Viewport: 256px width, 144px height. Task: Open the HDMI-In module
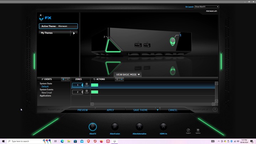tap(163, 127)
